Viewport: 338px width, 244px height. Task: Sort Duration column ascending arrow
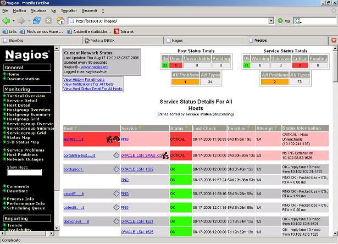click(249, 128)
